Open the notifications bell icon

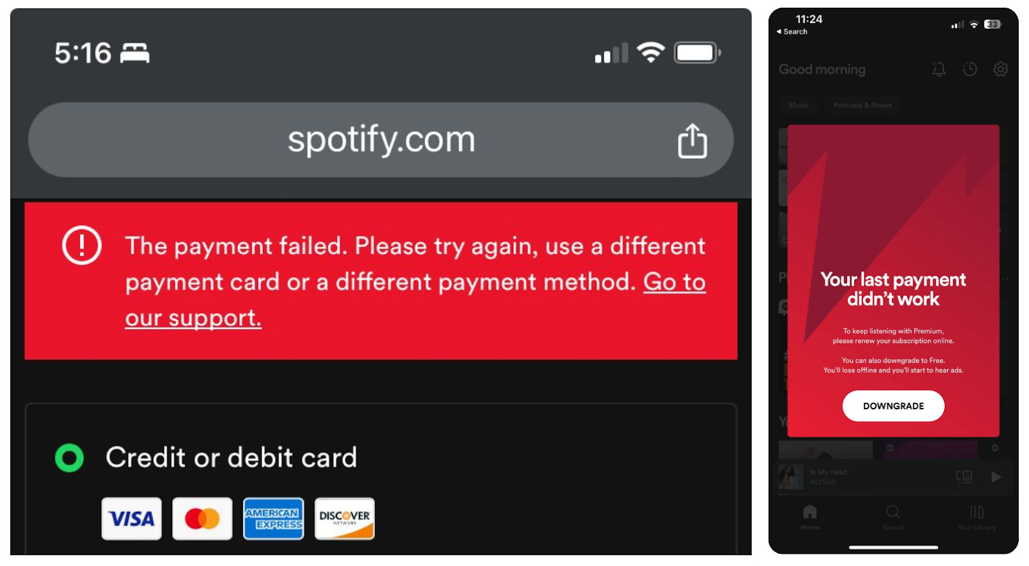click(x=938, y=69)
